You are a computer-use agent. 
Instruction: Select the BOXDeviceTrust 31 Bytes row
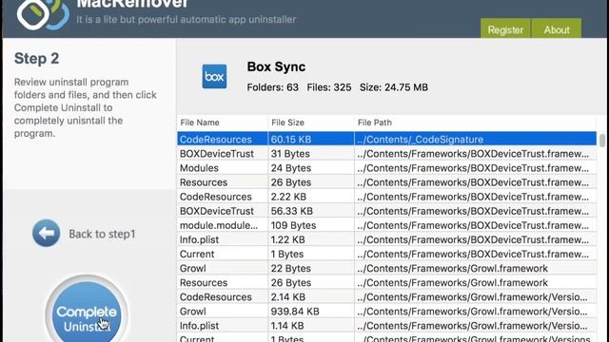tap(387, 154)
